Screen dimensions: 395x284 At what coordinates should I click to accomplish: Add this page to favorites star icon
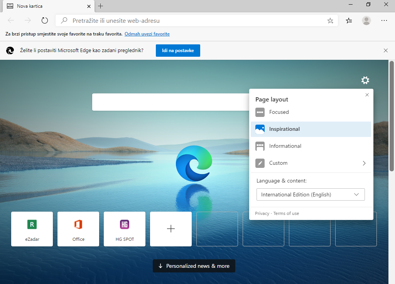330,21
